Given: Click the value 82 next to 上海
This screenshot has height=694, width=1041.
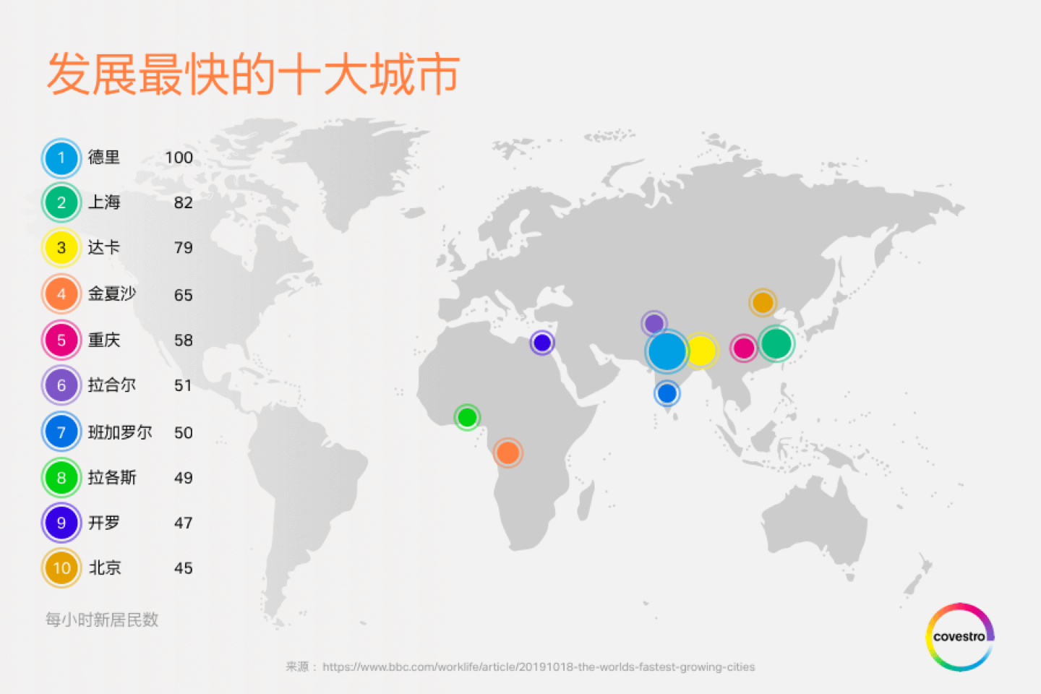Looking at the screenshot, I should pyautogui.click(x=184, y=202).
